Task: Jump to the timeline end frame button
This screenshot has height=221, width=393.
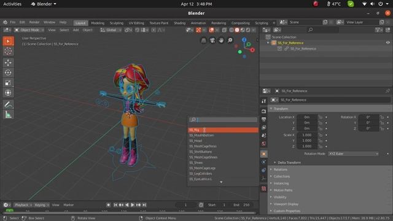Action: [x=144, y=205]
